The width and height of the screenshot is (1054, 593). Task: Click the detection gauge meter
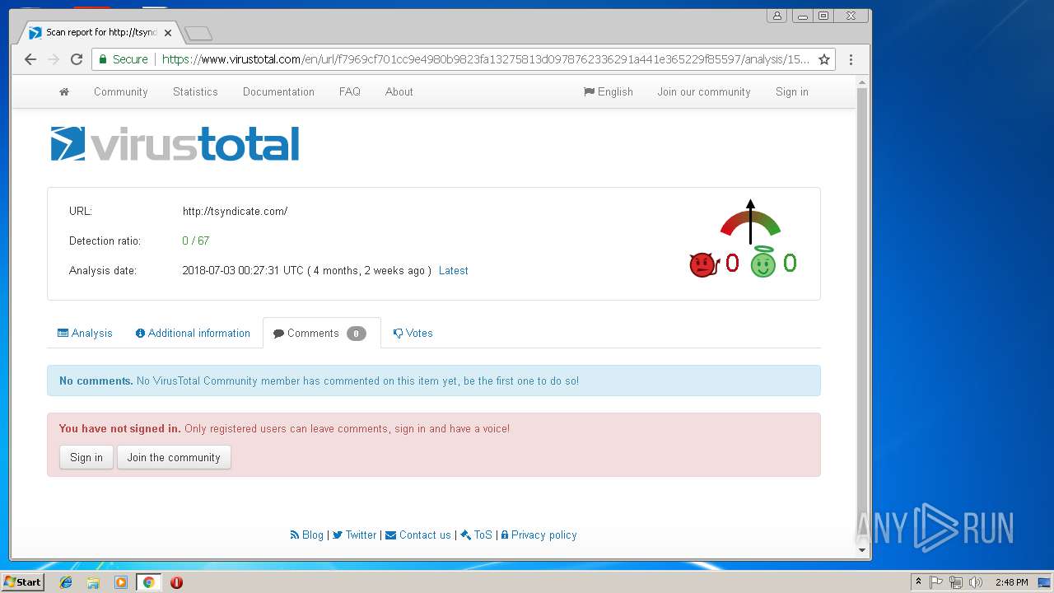[x=750, y=222]
